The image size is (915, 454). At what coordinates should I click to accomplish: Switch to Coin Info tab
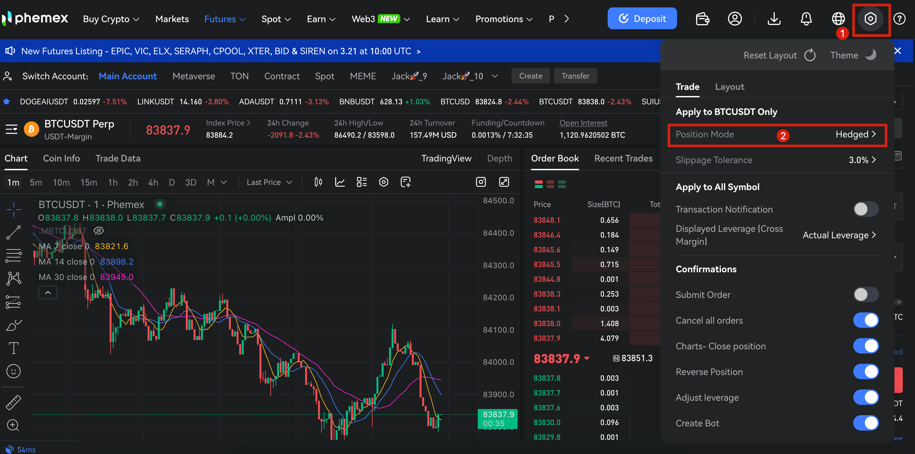(61, 158)
